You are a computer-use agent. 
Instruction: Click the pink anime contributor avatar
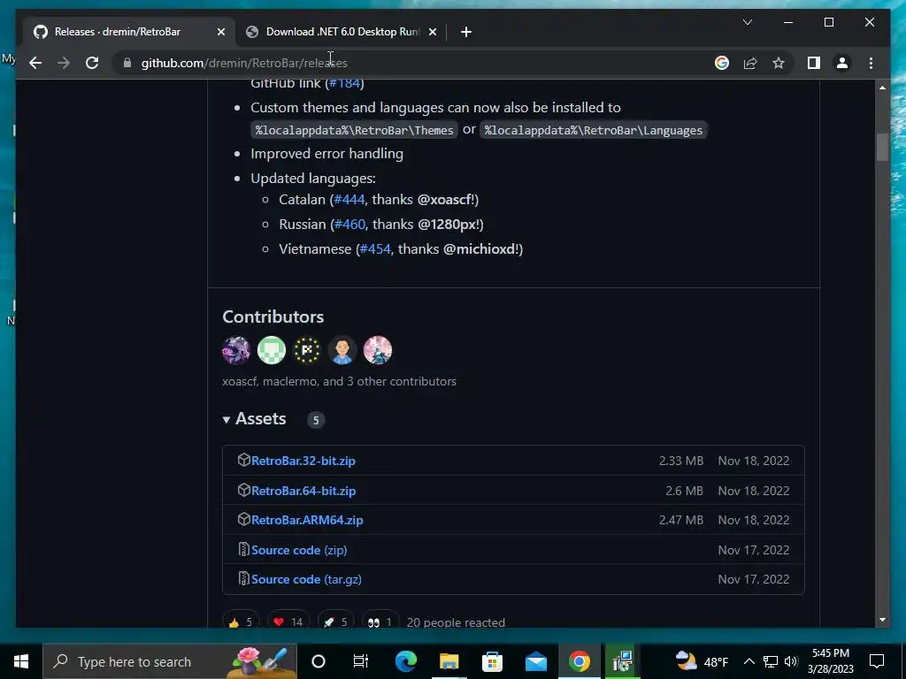click(x=377, y=350)
